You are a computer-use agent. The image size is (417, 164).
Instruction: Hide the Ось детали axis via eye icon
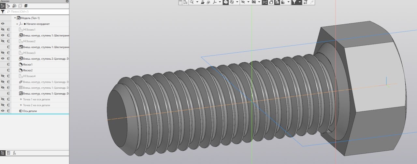[3, 111]
